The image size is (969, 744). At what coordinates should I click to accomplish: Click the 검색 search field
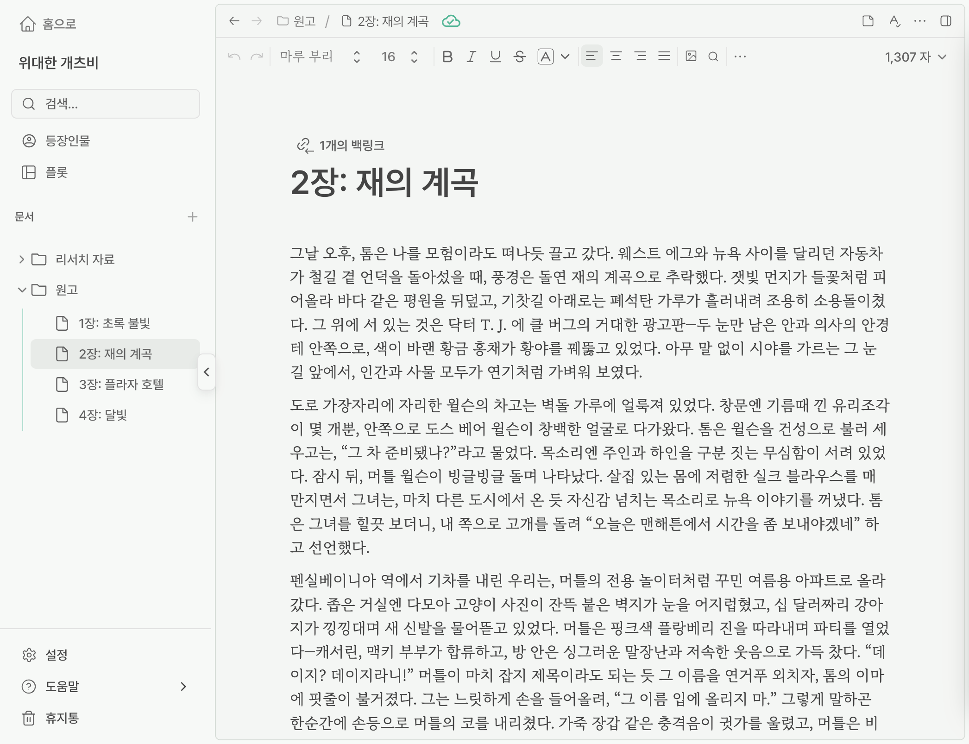pos(106,104)
